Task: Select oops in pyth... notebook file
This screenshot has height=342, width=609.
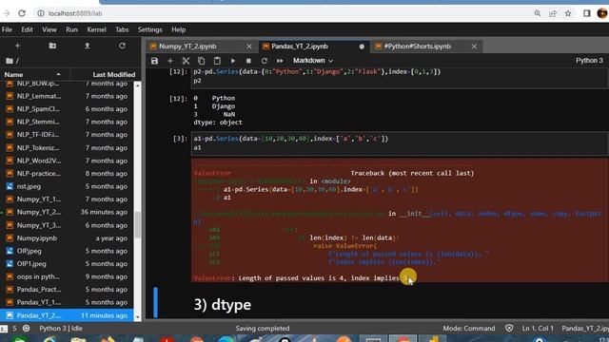Action: (x=67, y=276)
